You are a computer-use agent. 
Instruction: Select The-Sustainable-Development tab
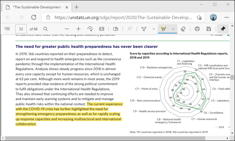[37, 7]
